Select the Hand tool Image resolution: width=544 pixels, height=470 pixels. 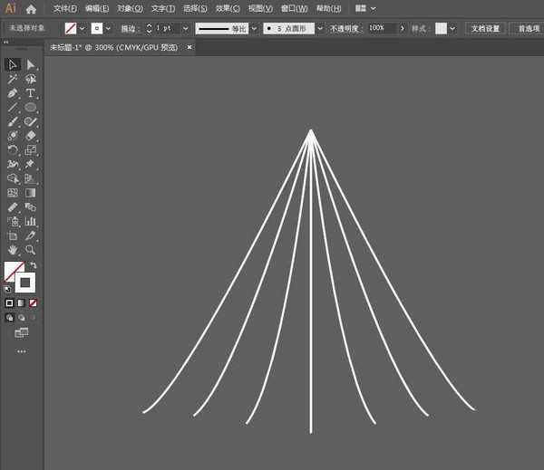13,249
